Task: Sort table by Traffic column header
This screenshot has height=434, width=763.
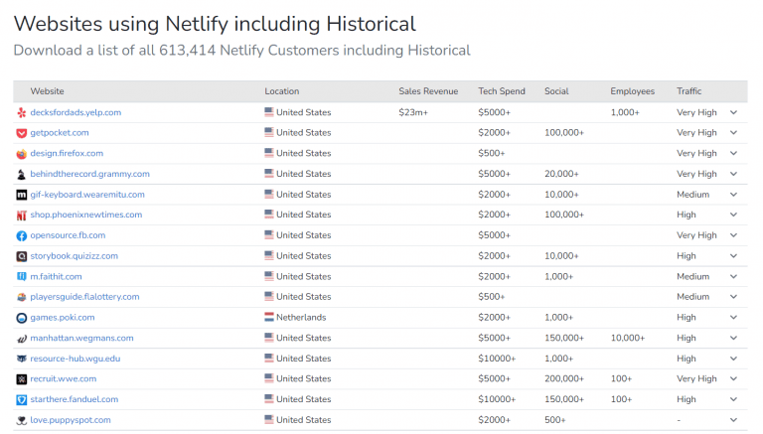Action: tap(688, 91)
